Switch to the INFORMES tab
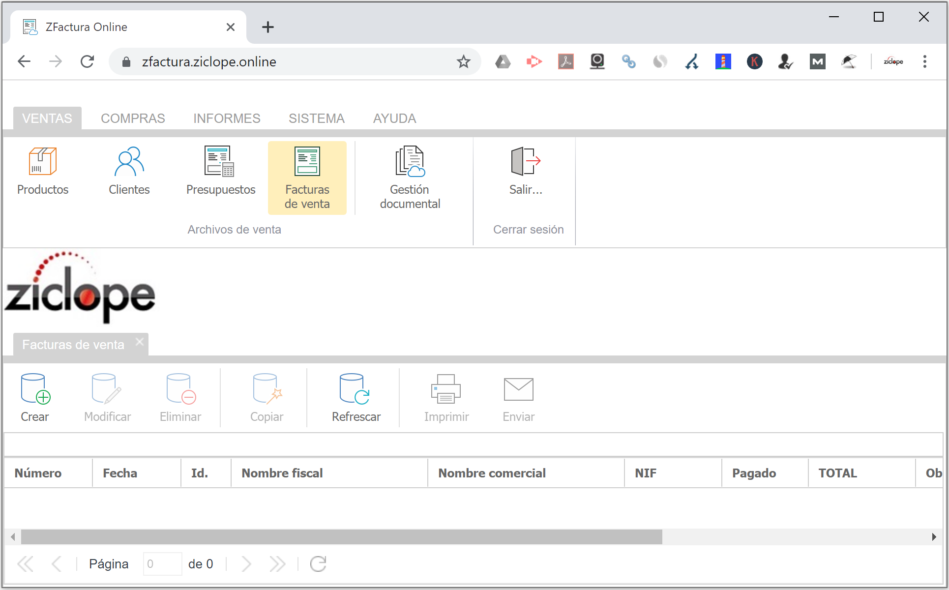The width and height of the screenshot is (949, 590). point(227,118)
